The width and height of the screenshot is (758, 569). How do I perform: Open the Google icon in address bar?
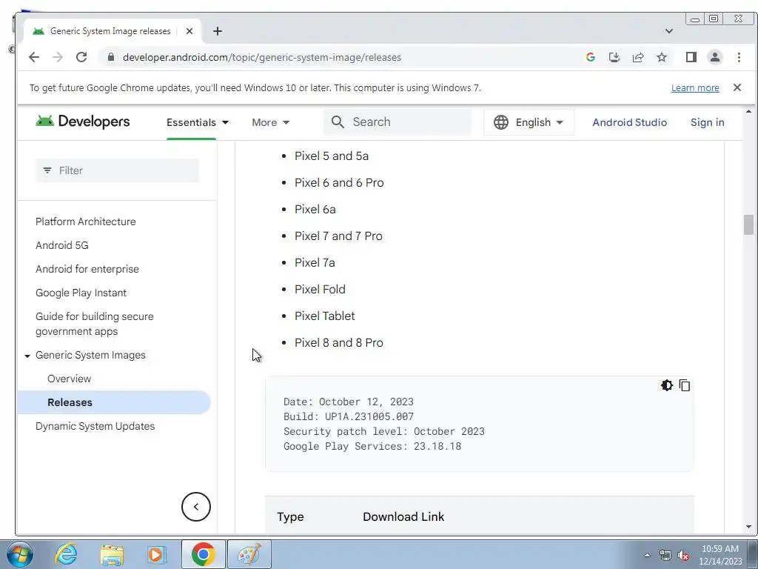tap(590, 57)
